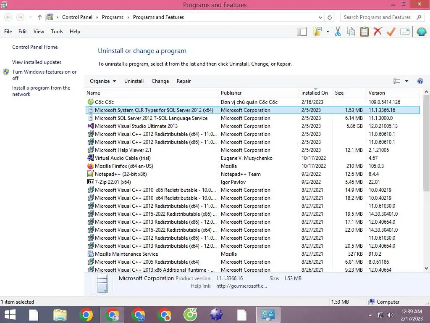Sort by the Name column header
The height and width of the screenshot is (323, 430).
click(x=152, y=93)
